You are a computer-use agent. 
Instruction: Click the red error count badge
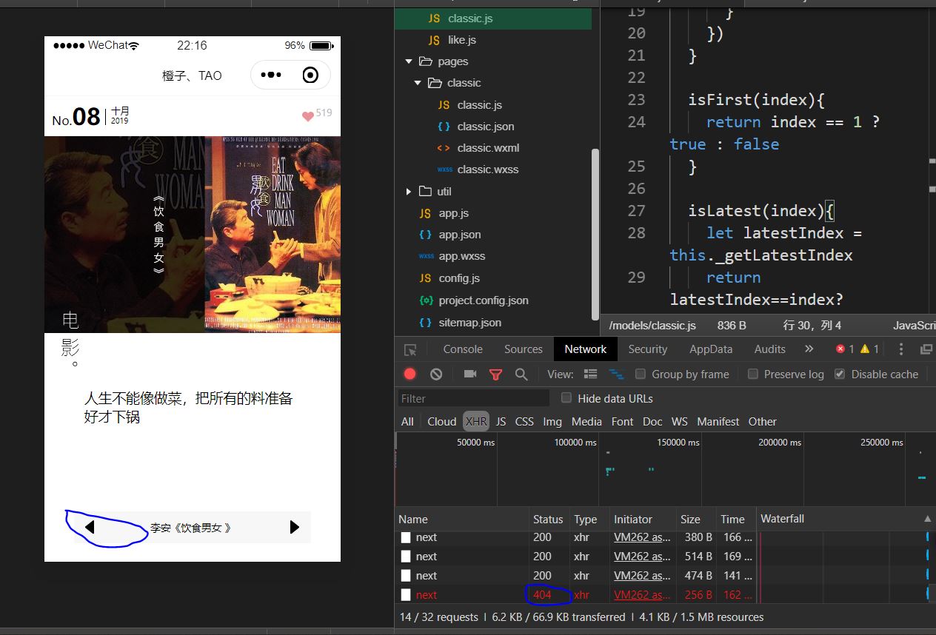845,349
